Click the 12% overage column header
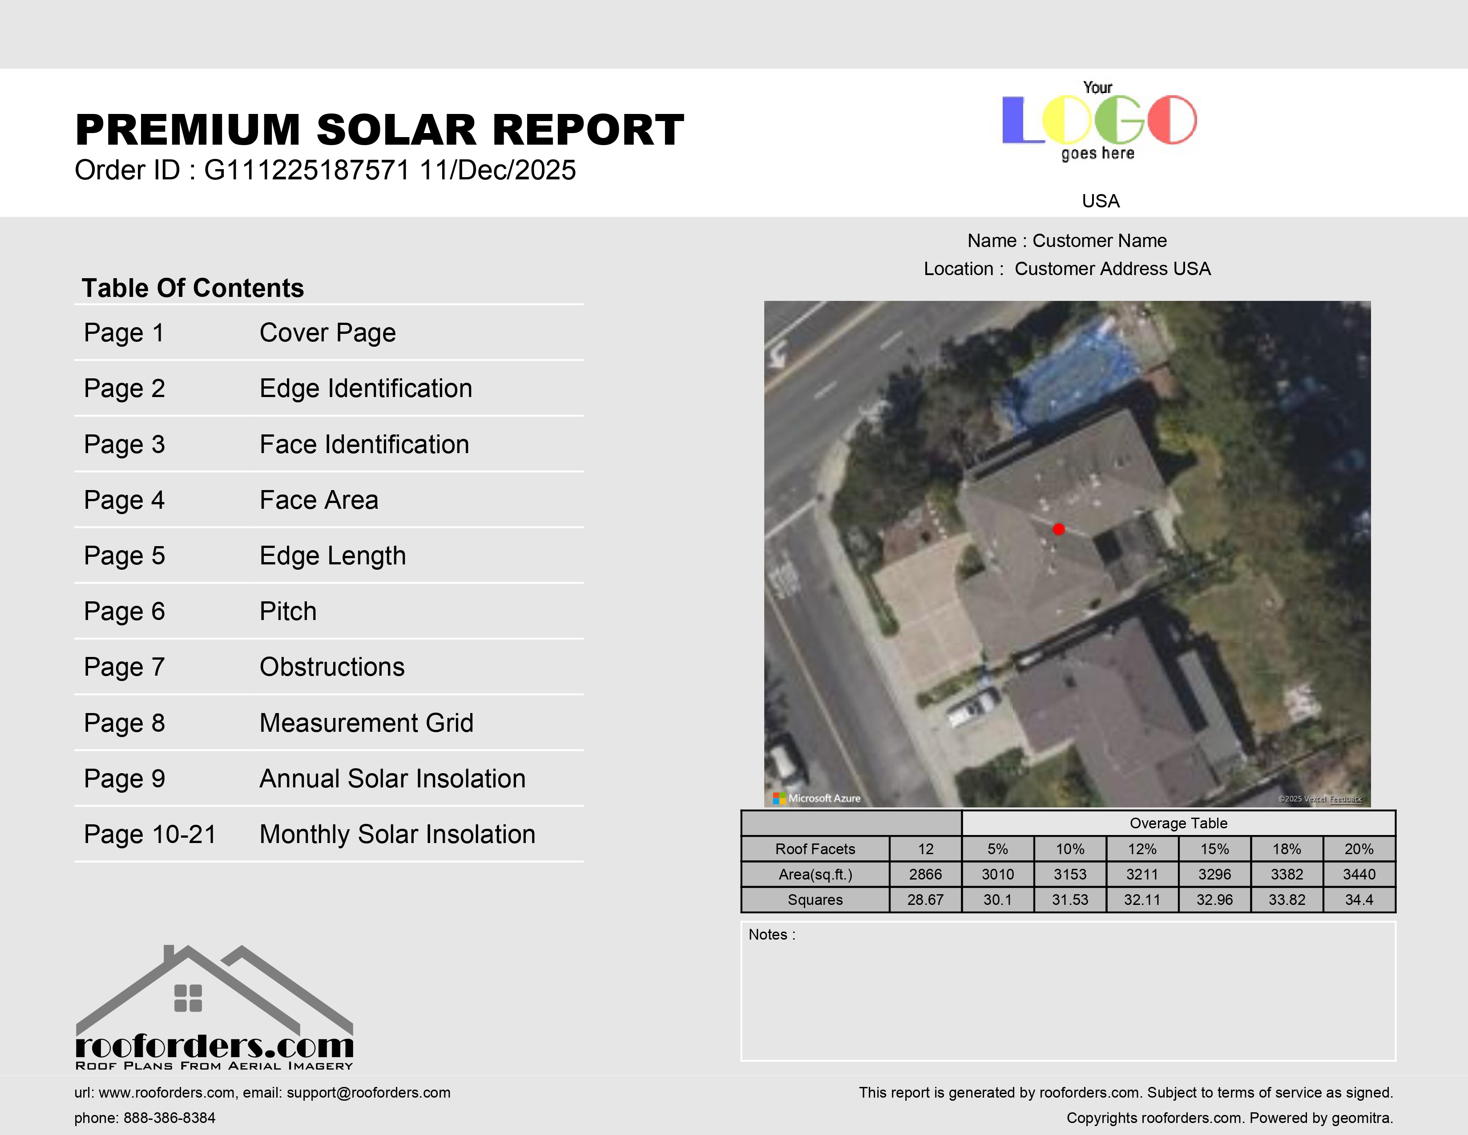This screenshot has width=1468, height=1135. pos(1142,848)
